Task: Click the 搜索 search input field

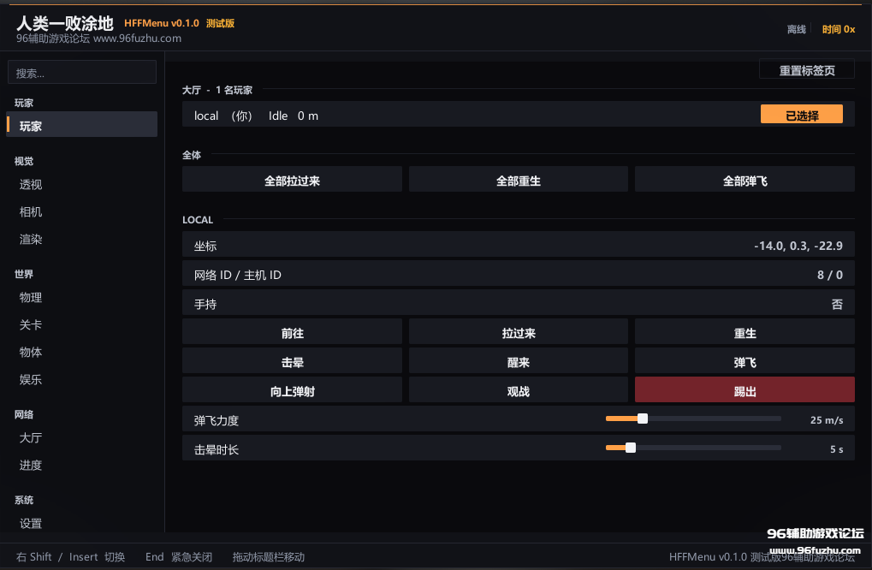Action: tap(82, 72)
